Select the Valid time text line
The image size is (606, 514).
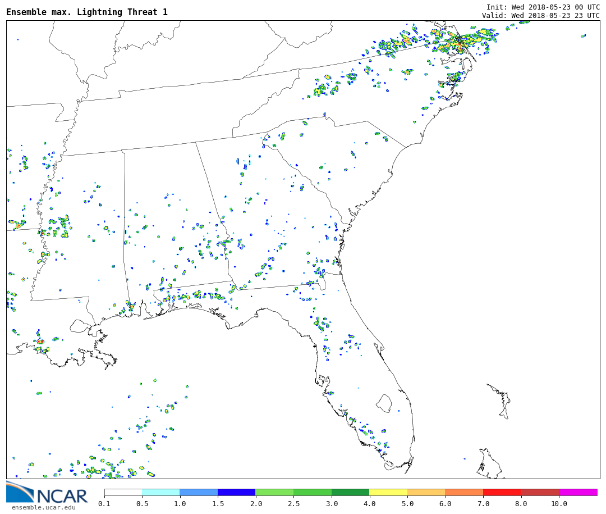click(x=540, y=15)
